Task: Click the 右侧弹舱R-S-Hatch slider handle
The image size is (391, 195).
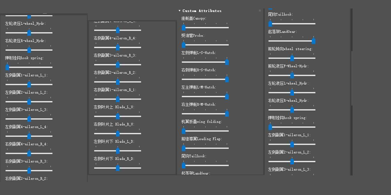Action: click(227, 79)
